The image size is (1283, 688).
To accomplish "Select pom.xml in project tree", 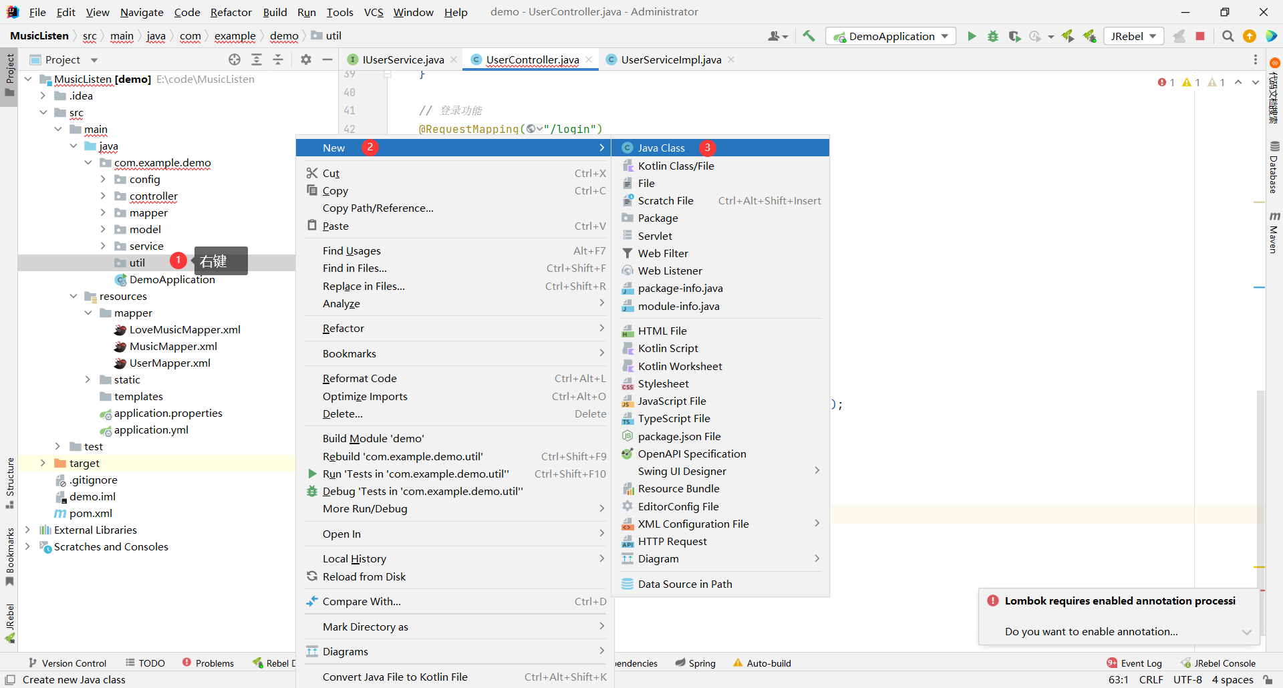I will pos(90,513).
